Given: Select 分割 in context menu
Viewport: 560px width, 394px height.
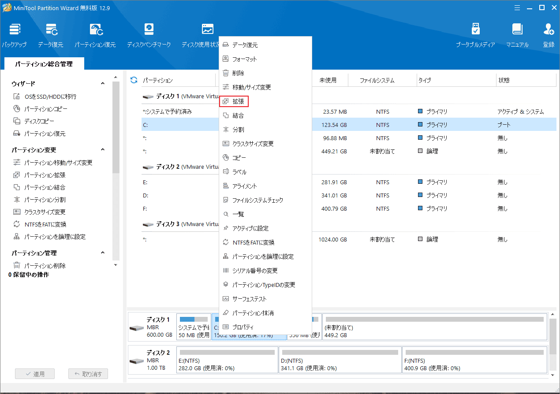Looking at the screenshot, I should pos(265,130).
